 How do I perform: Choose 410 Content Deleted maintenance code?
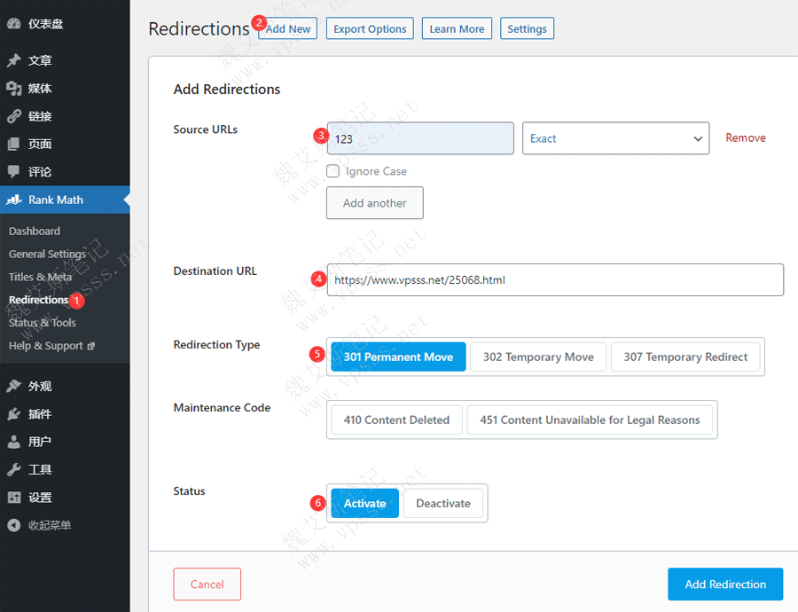(396, 420)
